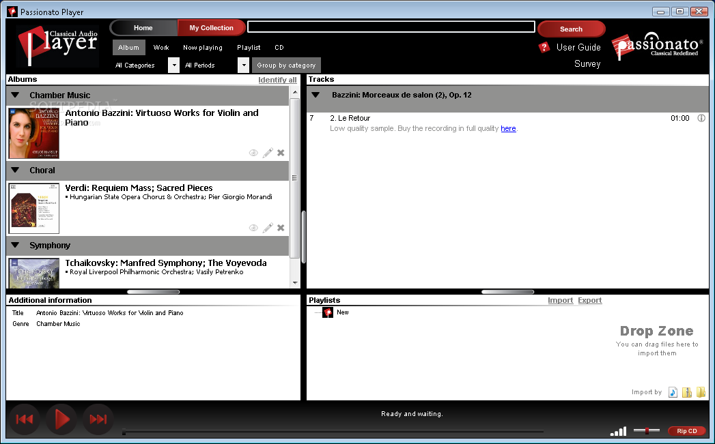The image size is (715, 444).
Task: Toggle Group by category
Action: click(x=286, y=65)
